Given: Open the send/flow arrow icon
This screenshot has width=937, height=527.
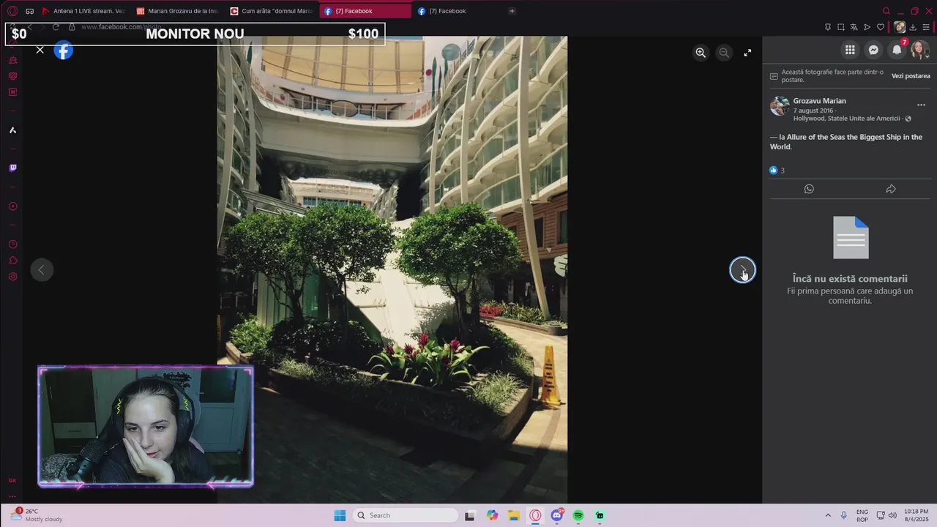Looking at the screenshot, I should [x=867, y=27].
